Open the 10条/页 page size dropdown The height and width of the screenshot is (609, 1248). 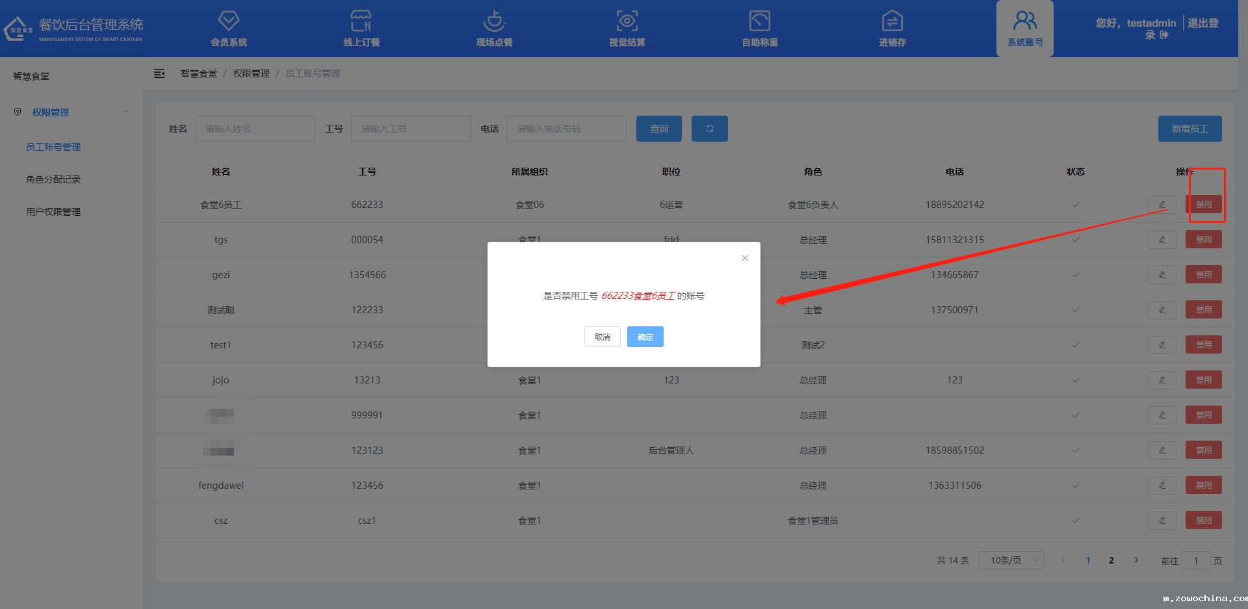(x=1011, y=560)
